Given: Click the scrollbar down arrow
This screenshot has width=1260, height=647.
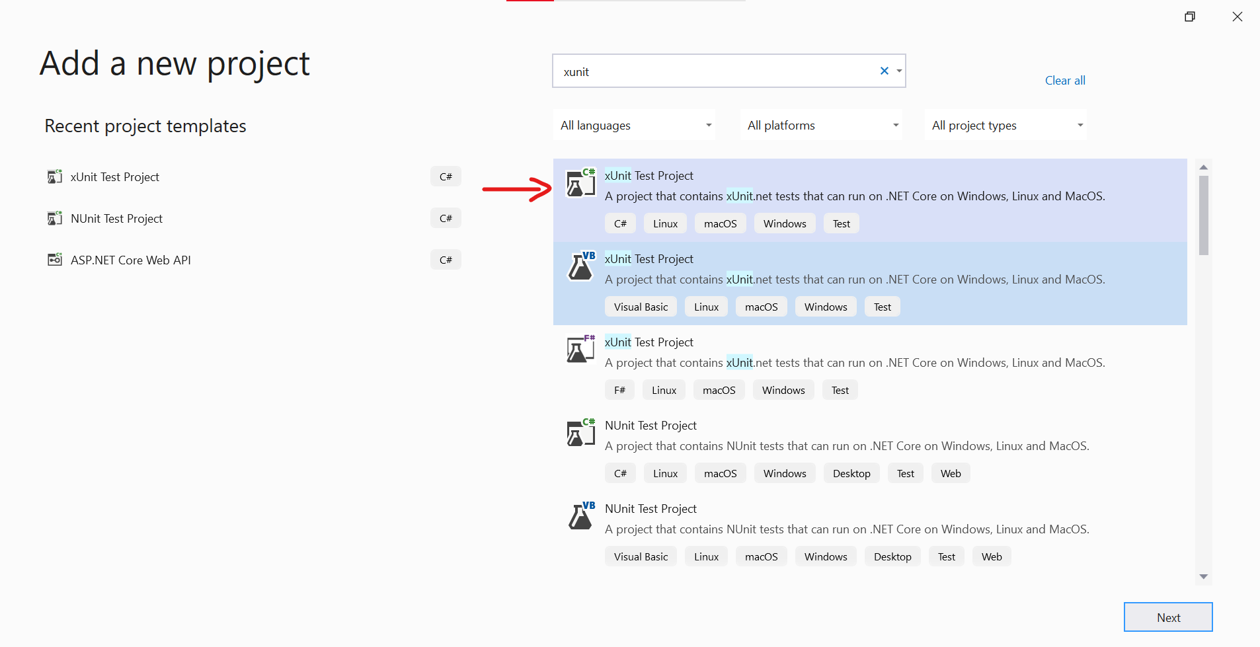Looking at the screenshot, I should [x=1202, y=576].
